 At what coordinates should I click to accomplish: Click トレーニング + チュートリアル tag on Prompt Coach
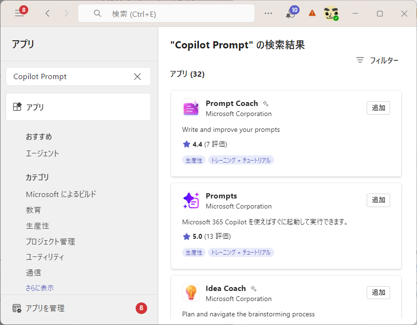click(241, 160)
